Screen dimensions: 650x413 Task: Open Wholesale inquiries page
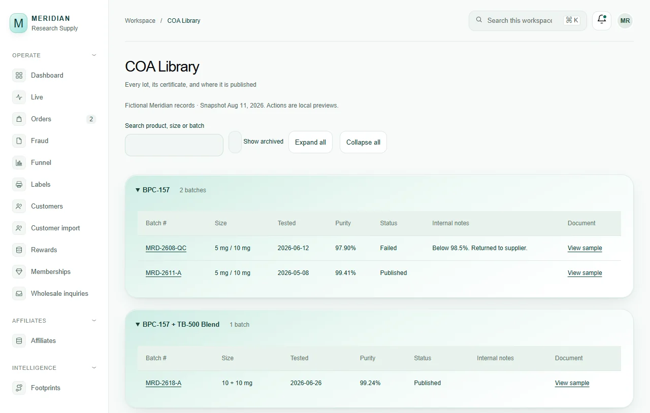click(54, 293)
